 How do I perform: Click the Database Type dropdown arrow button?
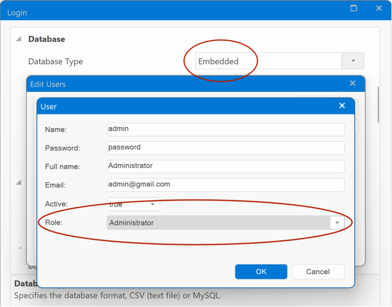click(x=353, y=61)
